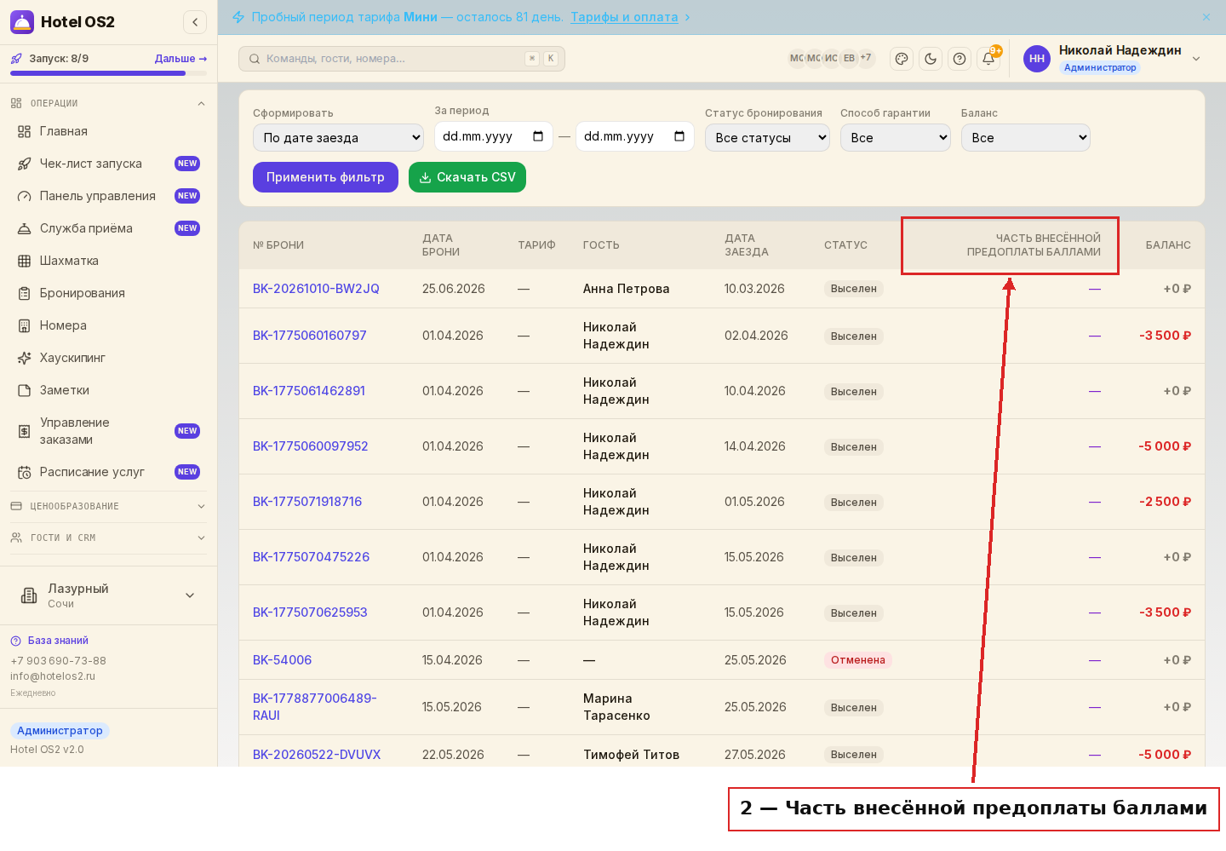Toggle dark mode moon icon
The image size is (1226, 851).
[x=931, y=59]
